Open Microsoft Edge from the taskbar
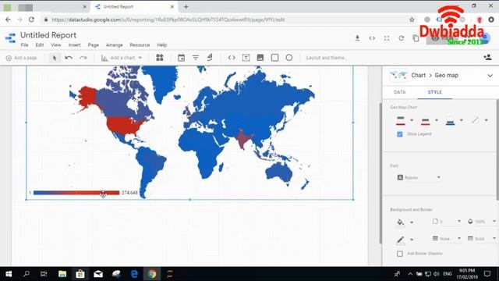The width and height of the screenshot is (499, 281). tap(134, 274)
